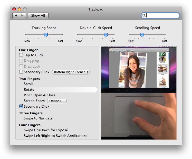Click the Double-Click Speed slider knob
Image resolution: width=192 pixels, height=159 pixels.
coord(106,35)
